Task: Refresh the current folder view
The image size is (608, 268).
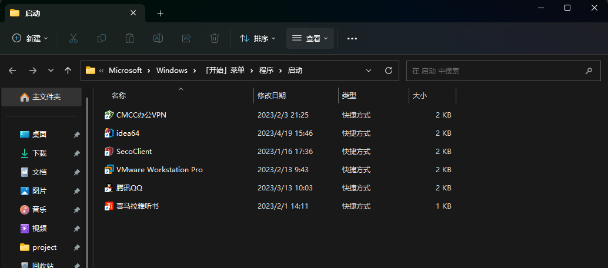Action: (388, 71)
